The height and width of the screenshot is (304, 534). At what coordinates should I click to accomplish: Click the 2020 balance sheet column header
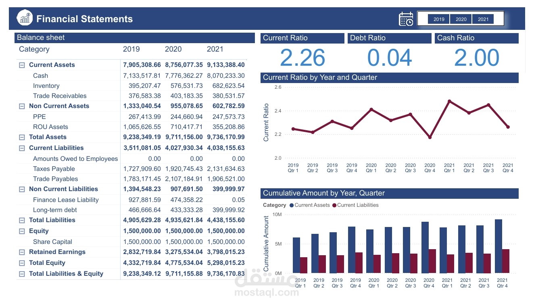173,49
